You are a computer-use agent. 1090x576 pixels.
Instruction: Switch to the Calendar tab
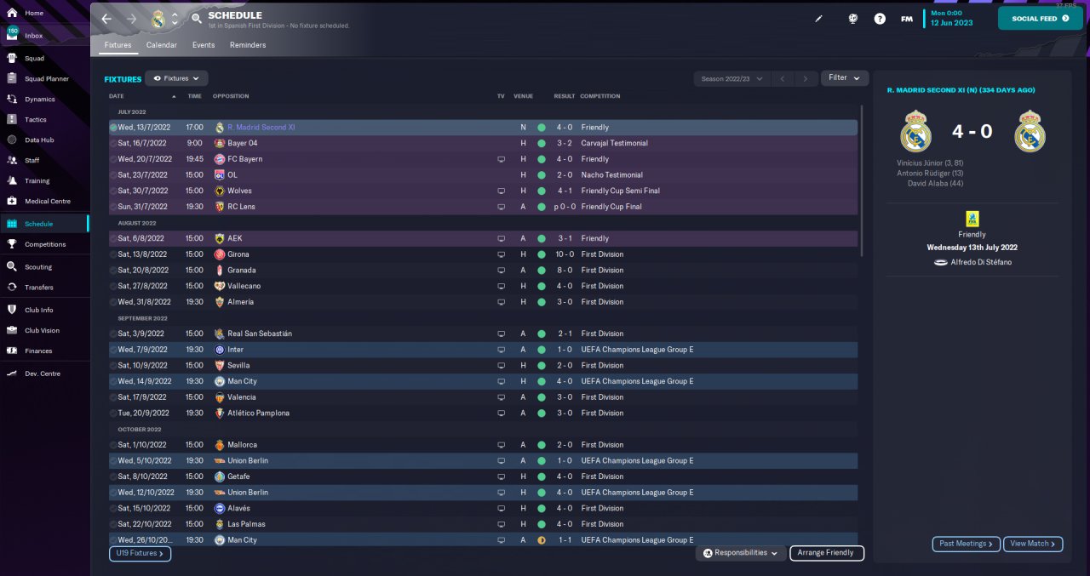tap(161, 45)
